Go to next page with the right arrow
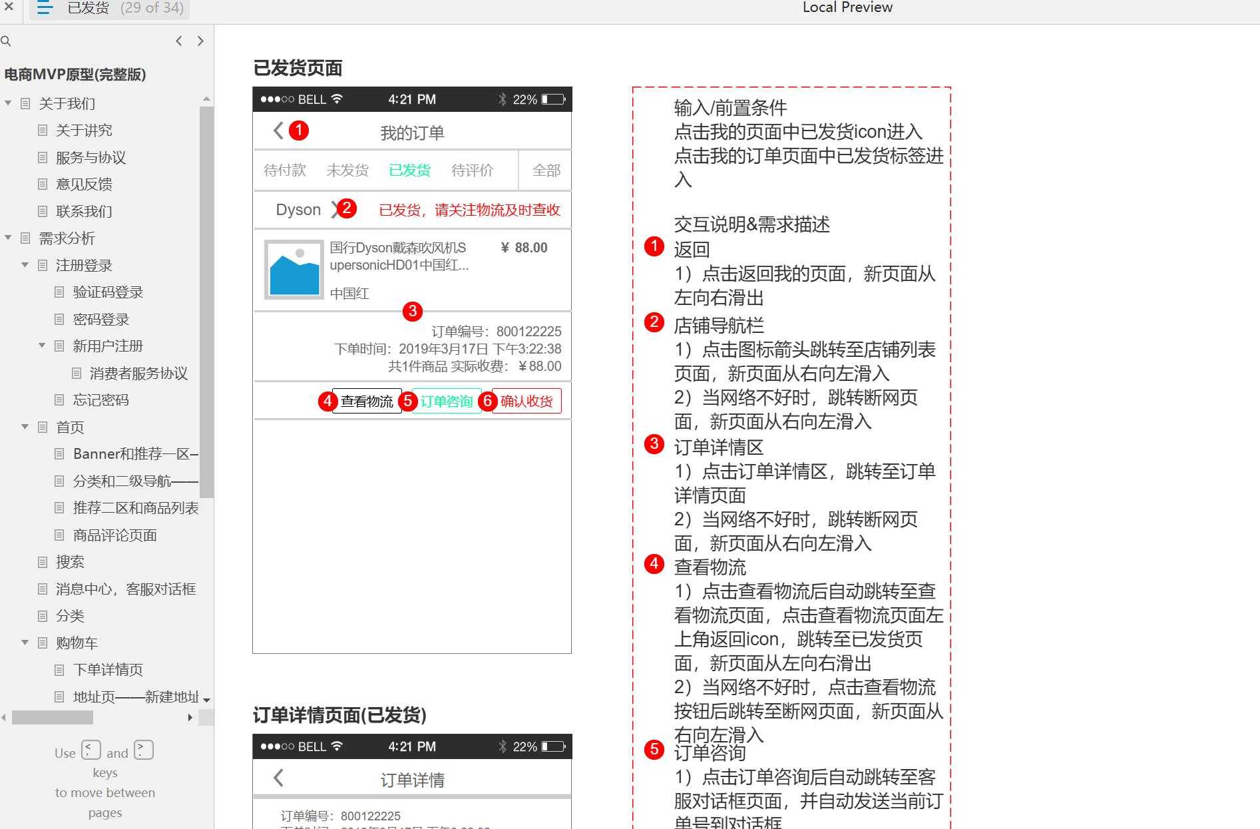1260x829 pixels. point(200,41)
